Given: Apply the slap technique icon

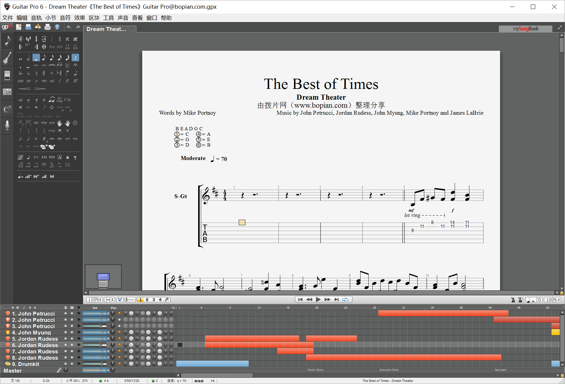Looking at the screenshot, I should click(44, 122).
